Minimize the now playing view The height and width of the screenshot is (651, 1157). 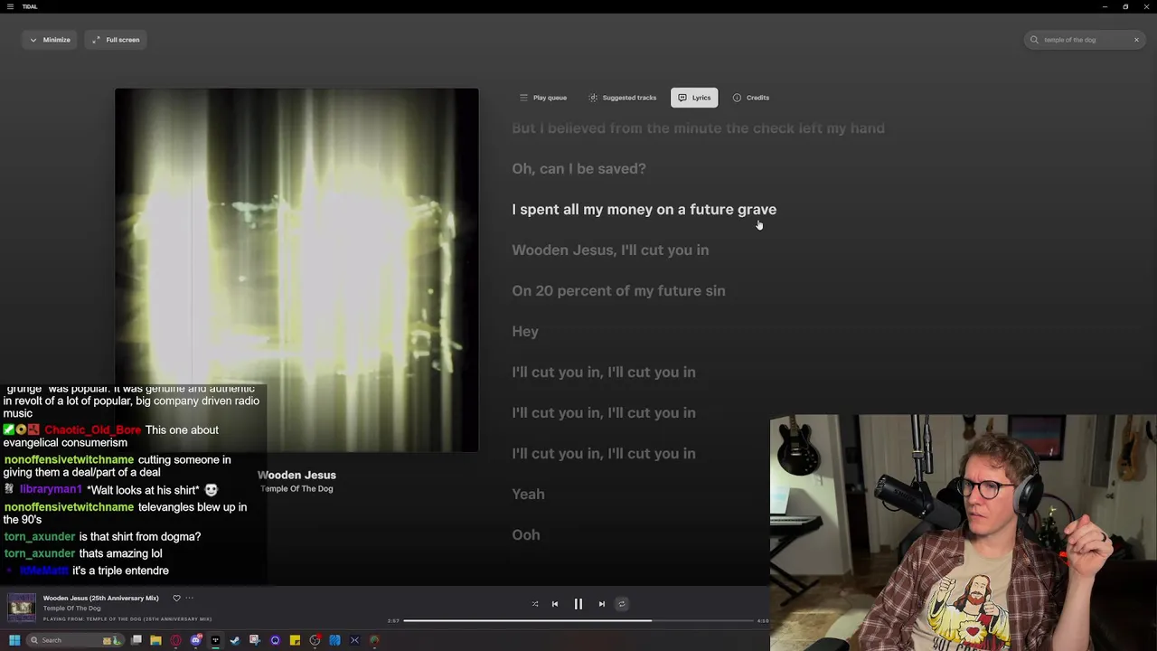pos(50,40)
